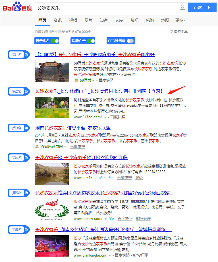Switch to the 采购 tab

[150, 20]
